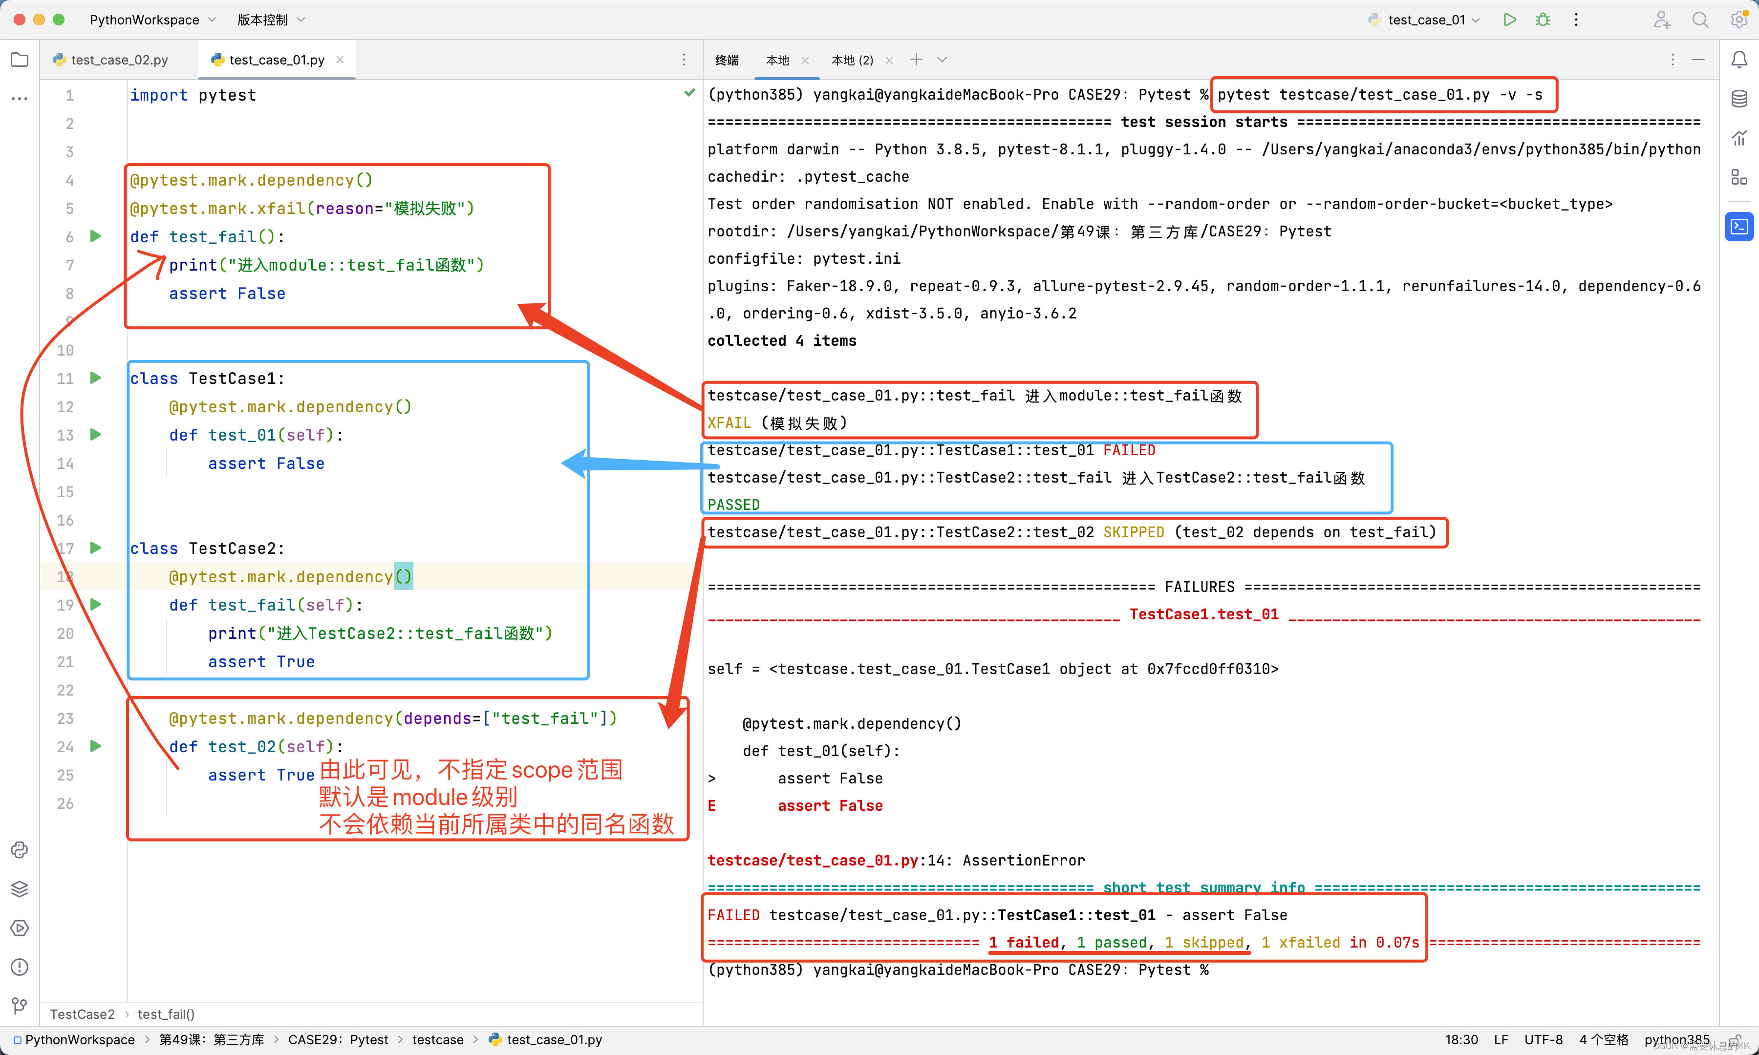Open more run actions menu

pos(1576,20)
